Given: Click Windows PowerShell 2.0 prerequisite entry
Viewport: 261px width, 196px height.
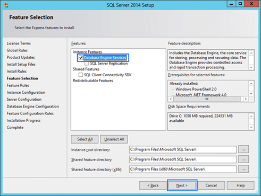Looking at the screenshot, I should click(x=196, y=89).
